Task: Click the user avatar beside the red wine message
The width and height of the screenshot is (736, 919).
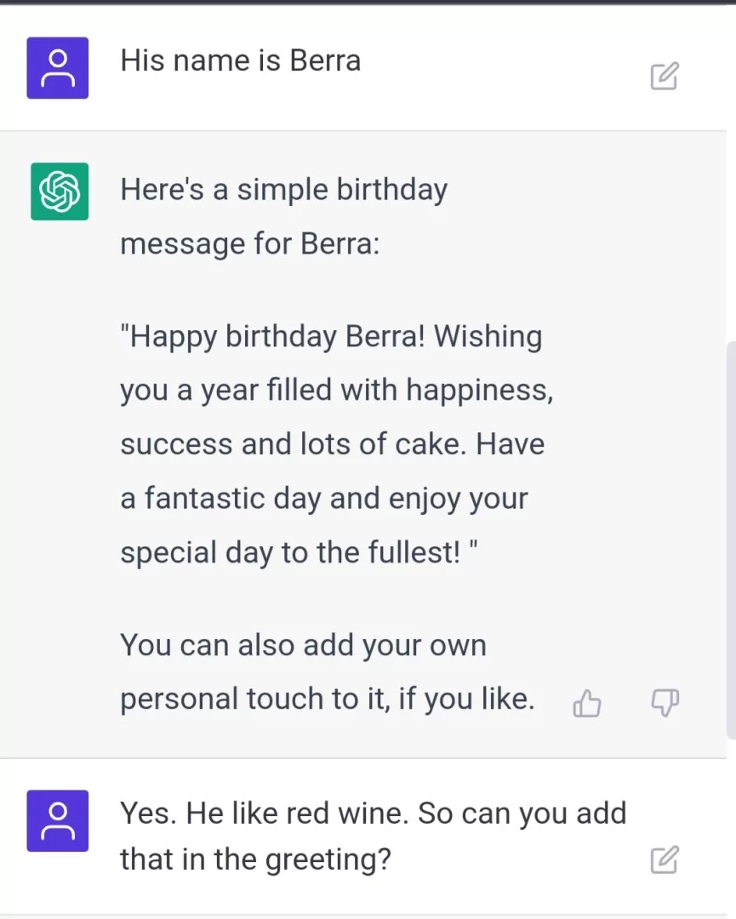Action: pos(58,820)
